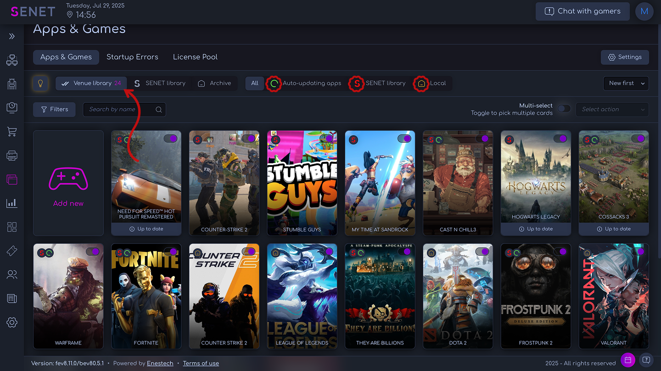The width and height of the screenshot is (661, 371).
Task: Switch to the Startup Errors tab
Action: 132,57
